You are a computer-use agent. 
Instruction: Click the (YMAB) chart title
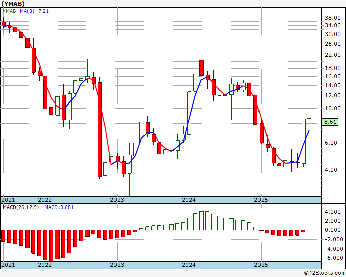pyautogui.click(x=13, y=4)
